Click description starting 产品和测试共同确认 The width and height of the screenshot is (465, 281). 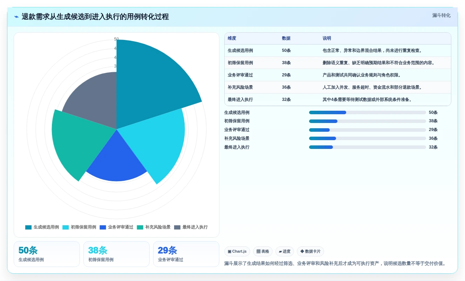(362, 75)
